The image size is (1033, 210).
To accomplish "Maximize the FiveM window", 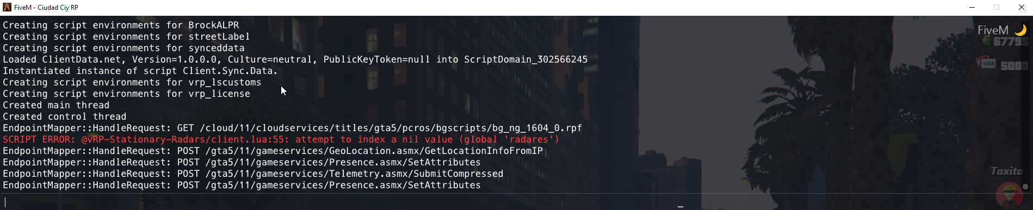I will [997, 8].
